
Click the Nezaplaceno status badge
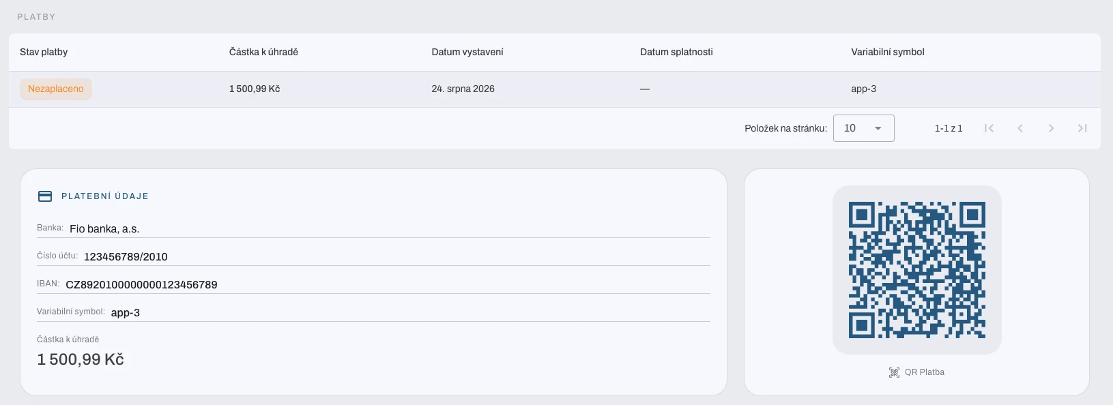56,89
